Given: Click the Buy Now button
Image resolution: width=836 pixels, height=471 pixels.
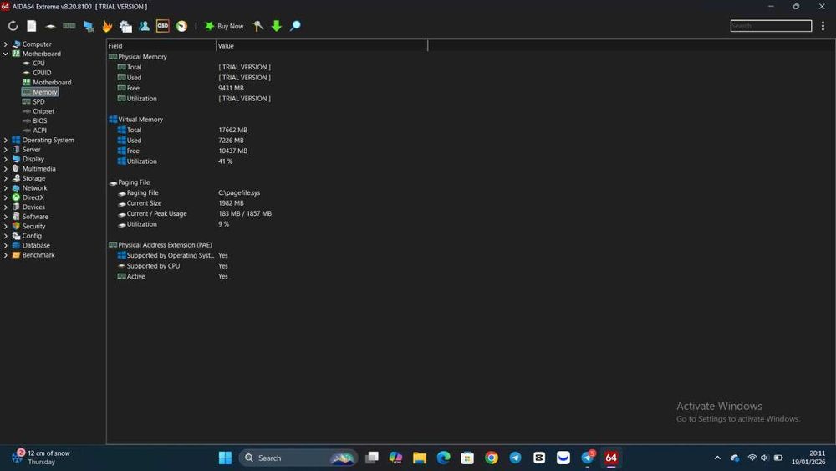Looking at the screenshot, I should click(224, 26).
